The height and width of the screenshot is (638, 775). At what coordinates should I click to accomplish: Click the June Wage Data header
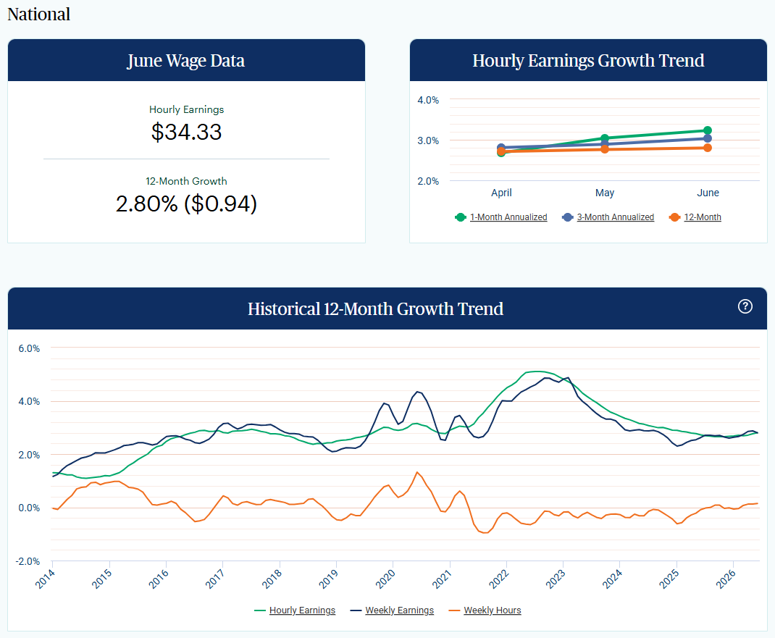coord(186,60)
